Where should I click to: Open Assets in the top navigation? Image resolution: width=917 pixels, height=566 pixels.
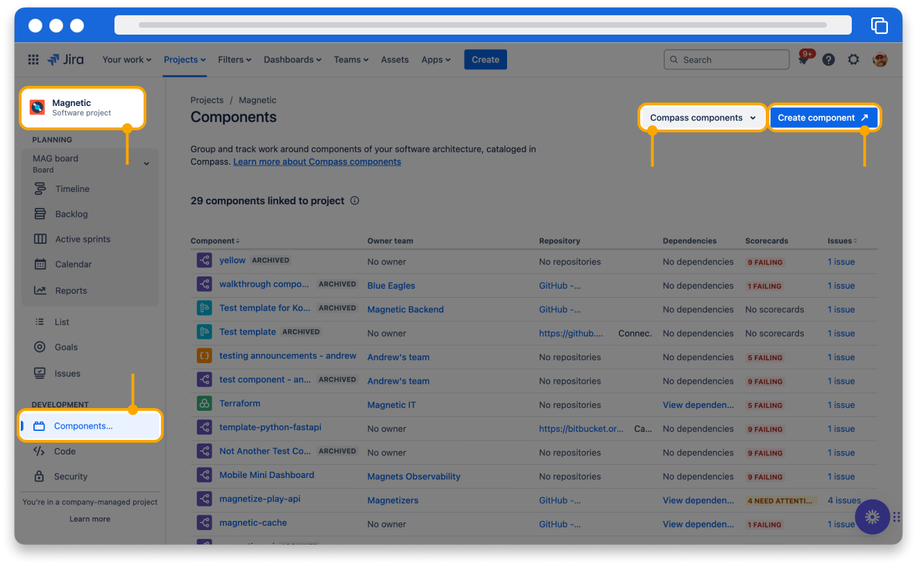pyautogui.click(x=395, y=60)
